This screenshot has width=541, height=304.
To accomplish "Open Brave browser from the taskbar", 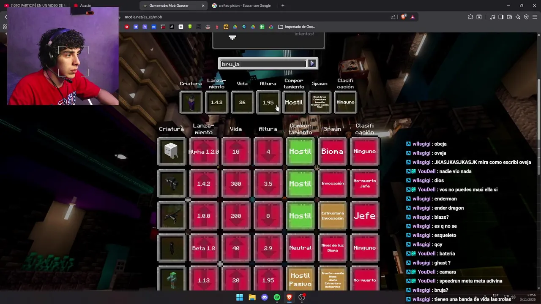I will (x=289, y=297).
